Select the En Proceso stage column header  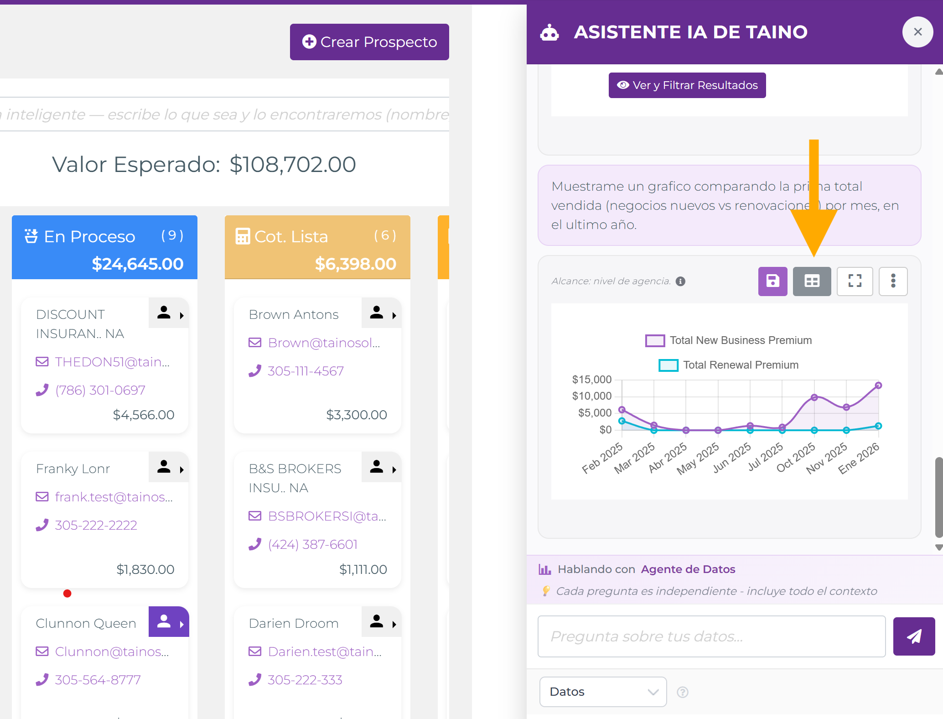click(104, 247)
